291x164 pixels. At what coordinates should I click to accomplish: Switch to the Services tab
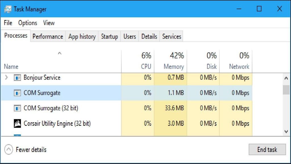coord(171,36)
